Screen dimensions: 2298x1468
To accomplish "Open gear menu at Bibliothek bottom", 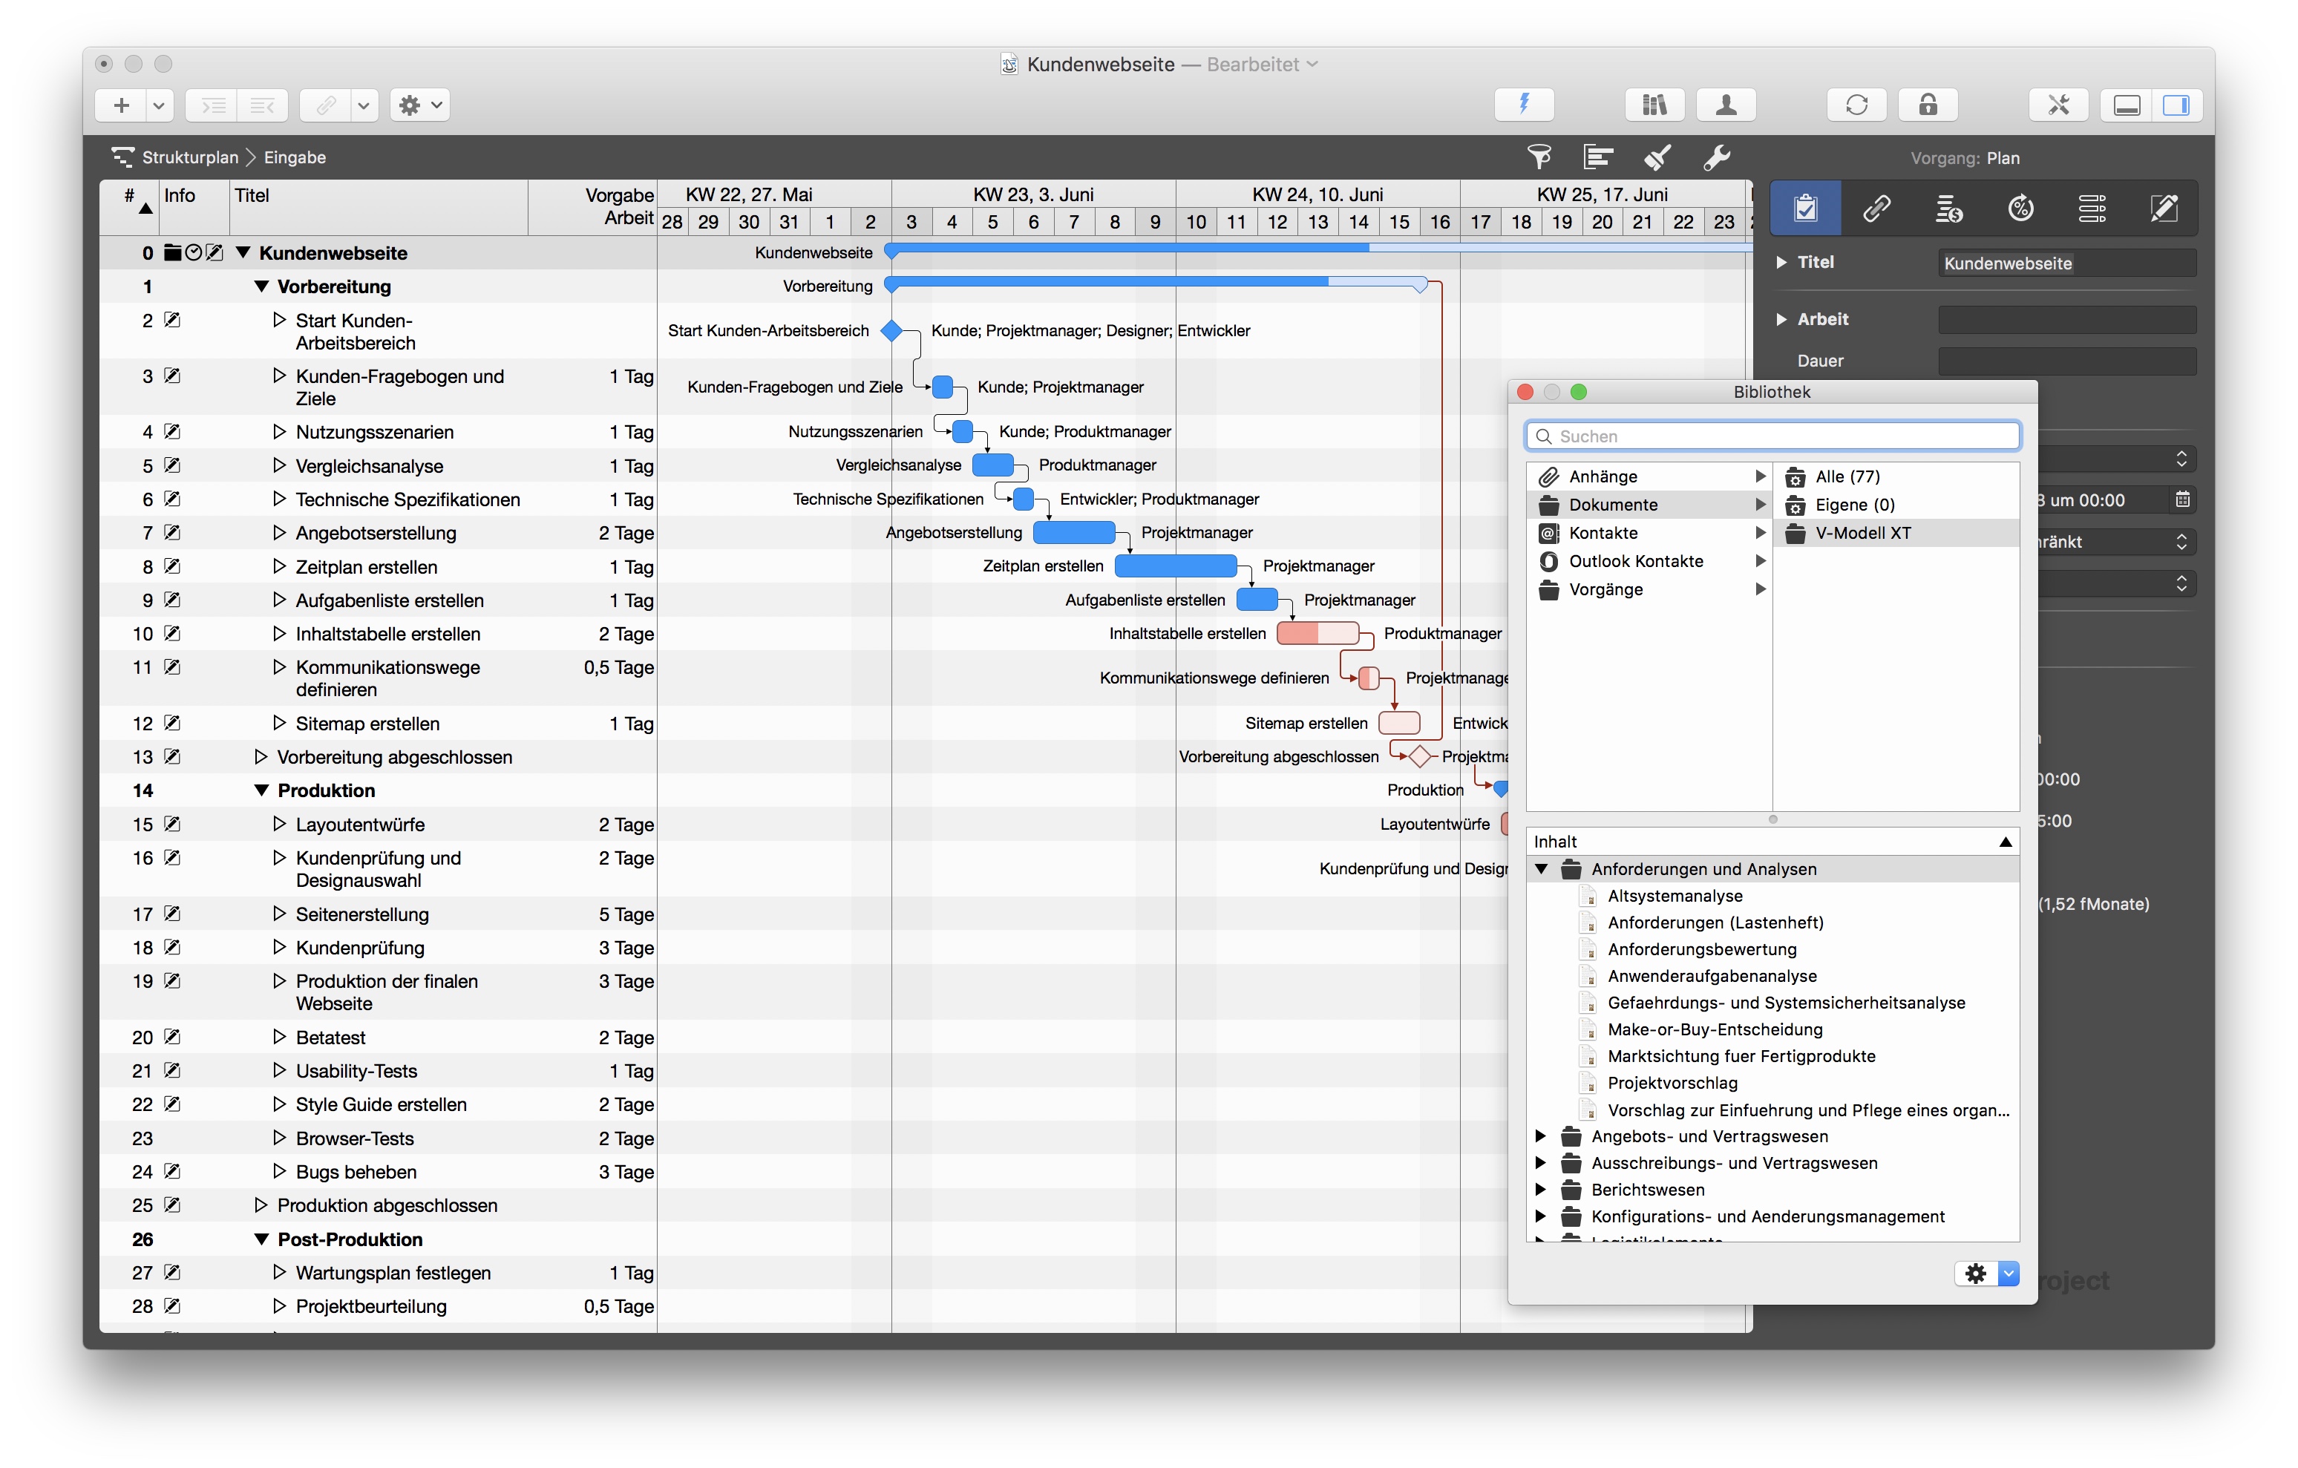I will (x=1987, y=1274).
